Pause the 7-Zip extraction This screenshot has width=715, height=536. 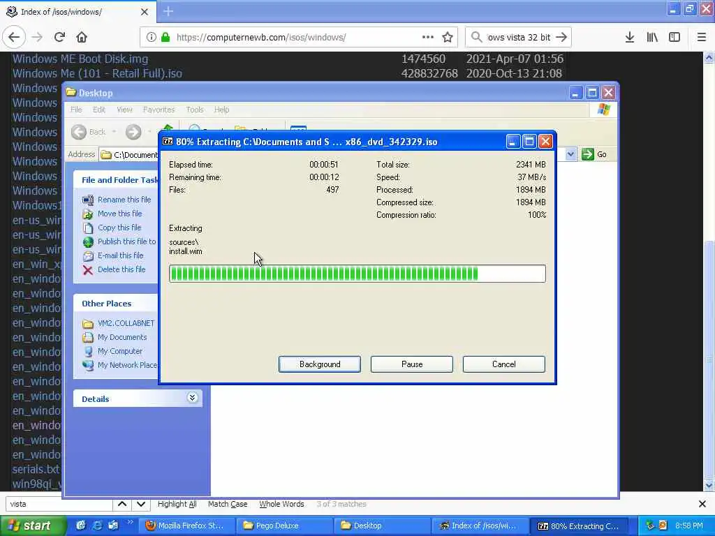412,364
